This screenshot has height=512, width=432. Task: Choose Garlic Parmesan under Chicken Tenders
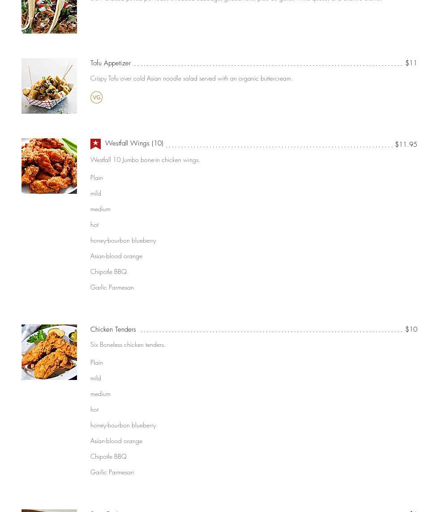[x=112, y=472]
